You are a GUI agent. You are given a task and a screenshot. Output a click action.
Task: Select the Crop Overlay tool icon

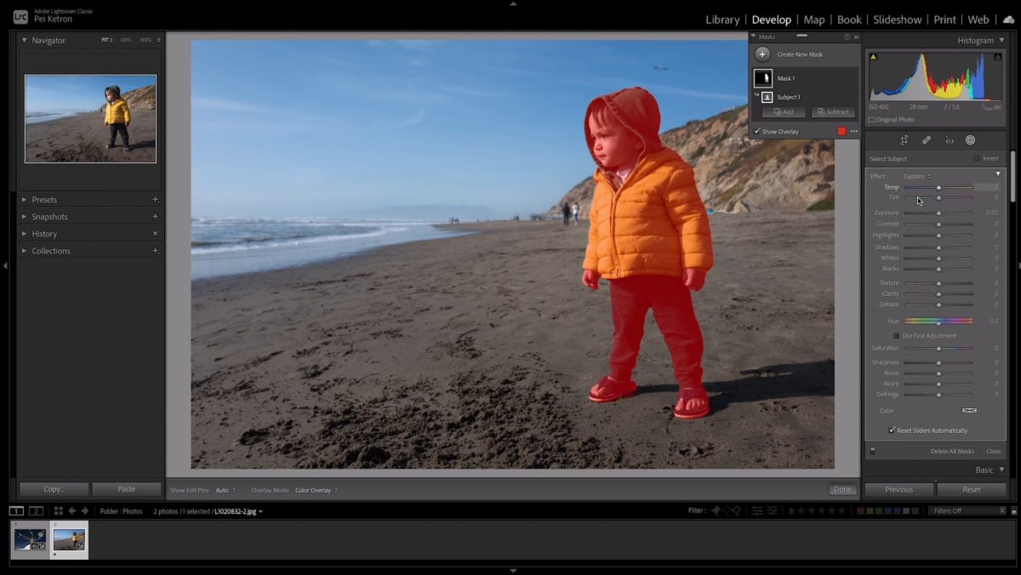coord(904,140)
